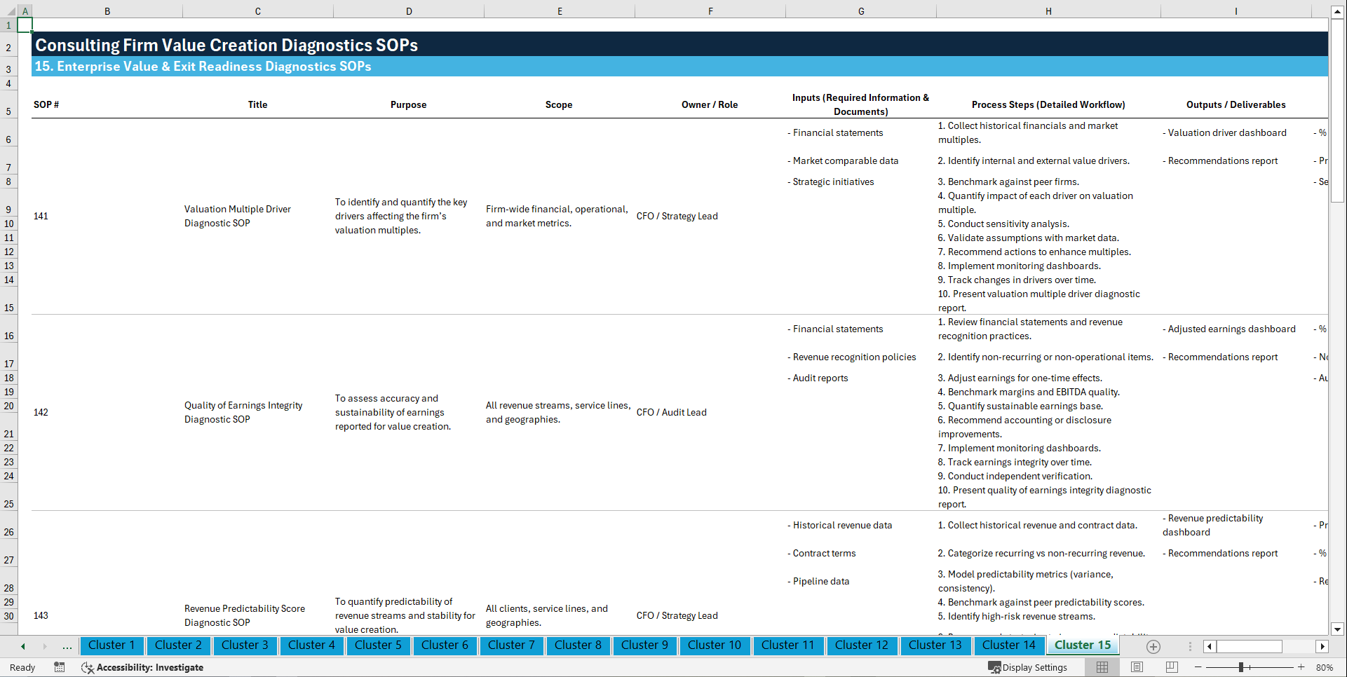Select column B by clicking its header
The height and width of the screenshot is (677, 1347).
coord(107,11)
